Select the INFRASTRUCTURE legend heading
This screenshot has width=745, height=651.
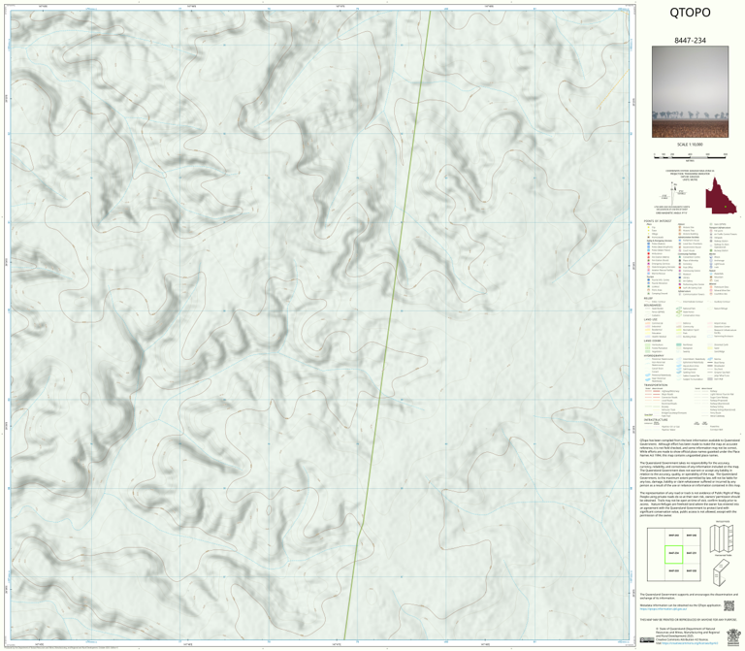coord(656,419)
